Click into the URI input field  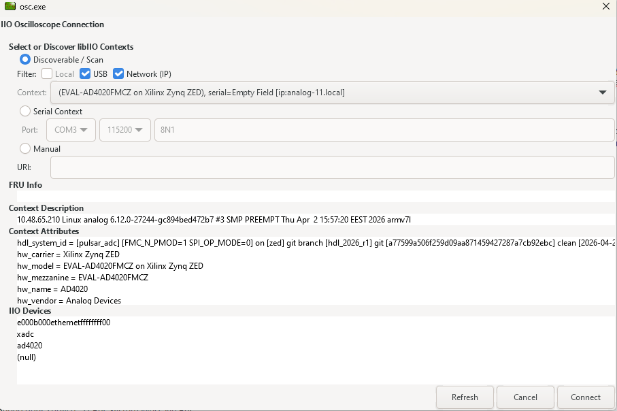[x=333, y=167]
